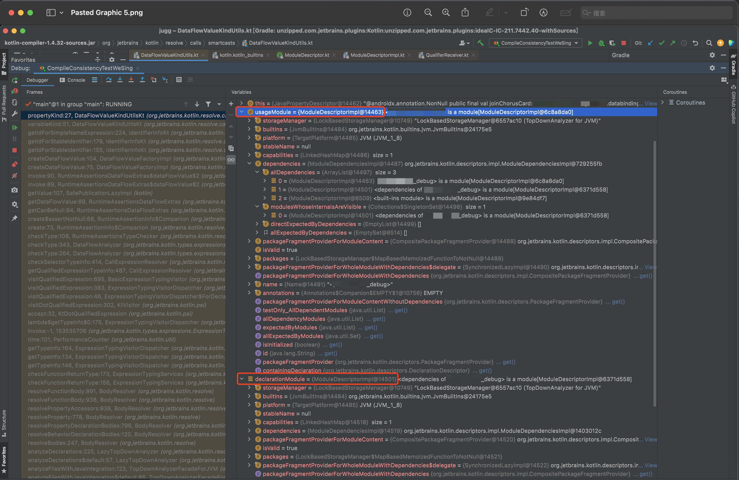739x480 pixels.
Task: Open sidebar view options chevron in Preview
Action: click(x=61, y=13)
